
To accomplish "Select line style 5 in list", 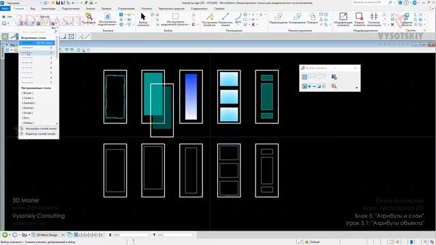I will (x=37, y=73).
